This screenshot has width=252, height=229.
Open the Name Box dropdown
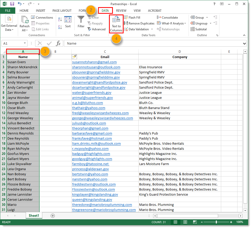25,43
